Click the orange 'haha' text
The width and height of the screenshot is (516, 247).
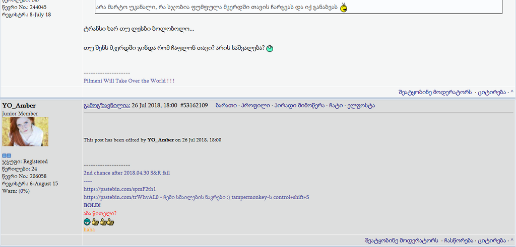pos(89,229)
